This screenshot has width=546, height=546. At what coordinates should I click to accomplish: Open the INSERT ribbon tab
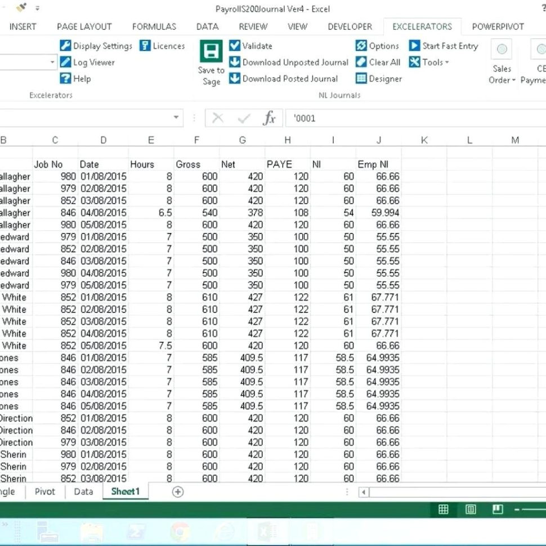point(23,27)
